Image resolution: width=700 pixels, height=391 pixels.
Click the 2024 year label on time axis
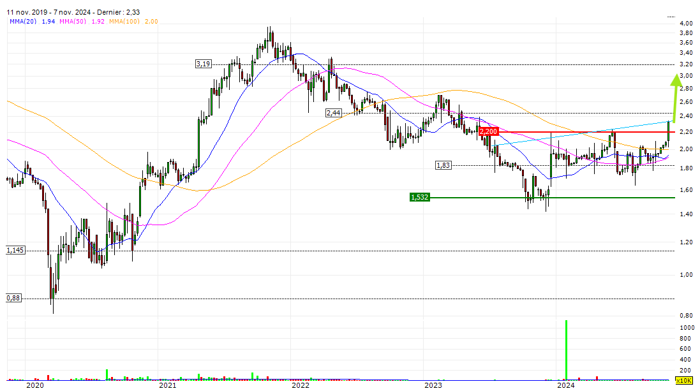click(x=566, y=385)
